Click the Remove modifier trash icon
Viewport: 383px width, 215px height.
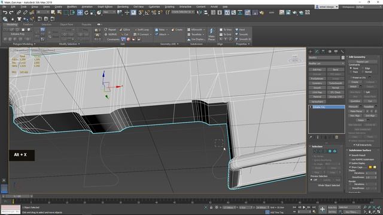336,137
